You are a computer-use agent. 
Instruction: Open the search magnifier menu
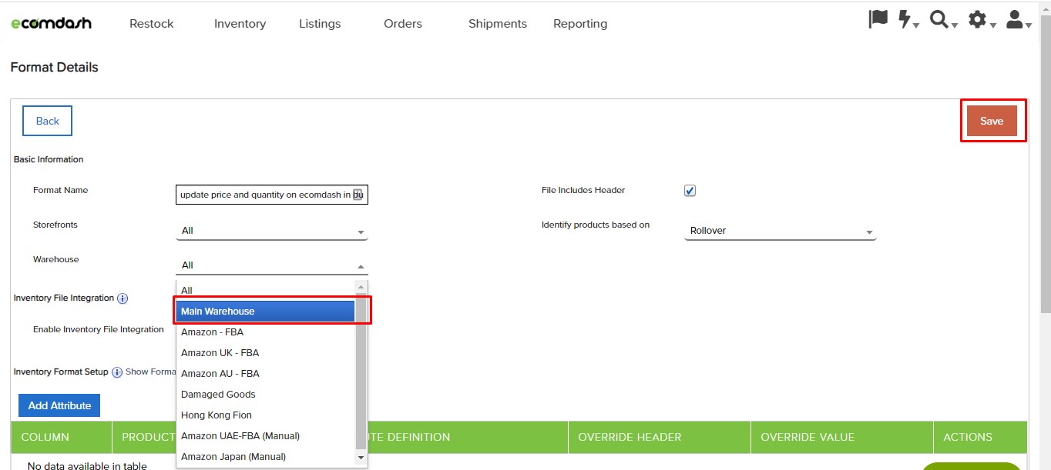pos(942,20)
